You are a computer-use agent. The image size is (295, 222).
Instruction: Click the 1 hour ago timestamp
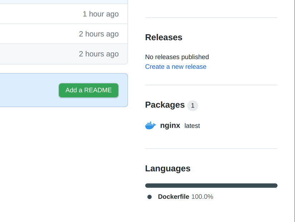(100, 14)
